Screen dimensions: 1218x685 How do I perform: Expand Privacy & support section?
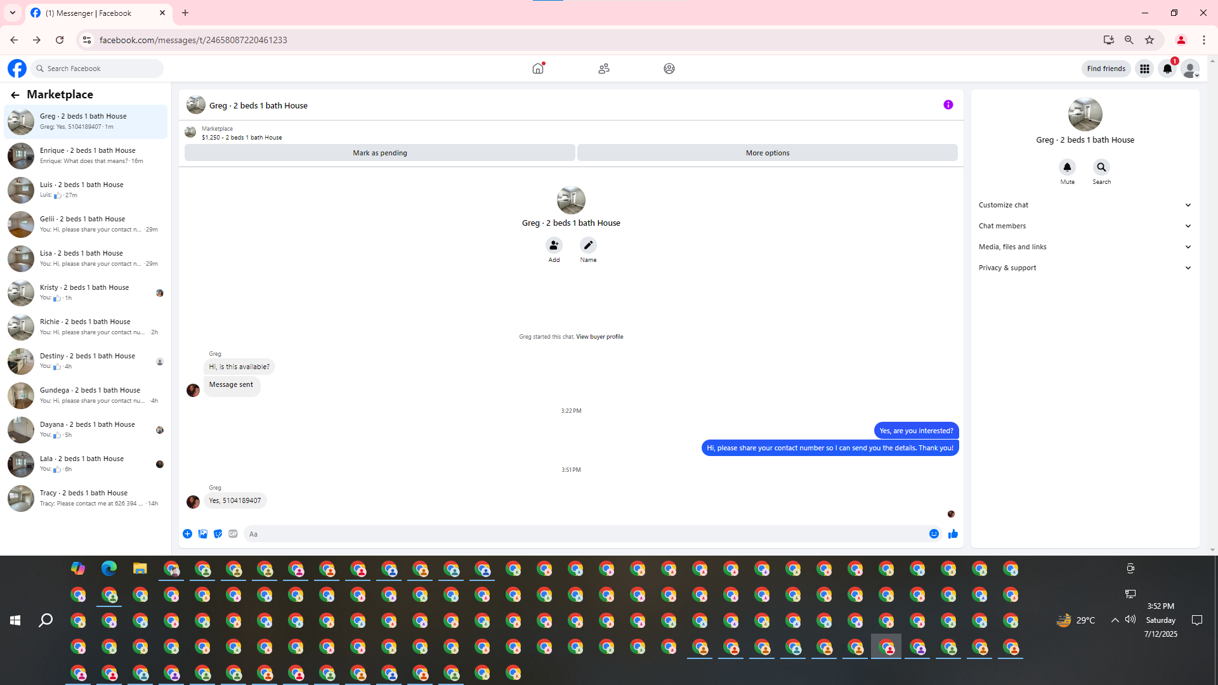click(1084, 268)
